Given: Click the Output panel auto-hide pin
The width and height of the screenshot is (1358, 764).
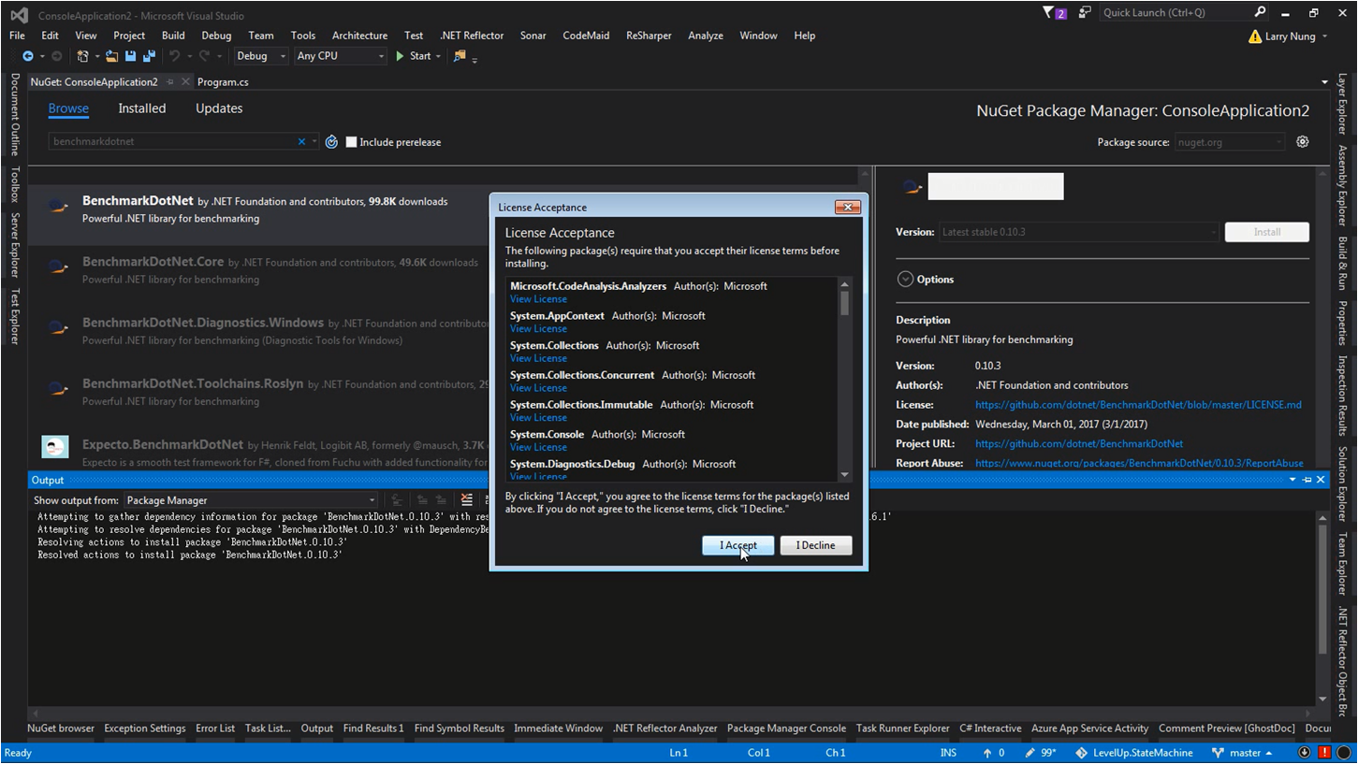Looking at the screenshot, I should 1307,480.
